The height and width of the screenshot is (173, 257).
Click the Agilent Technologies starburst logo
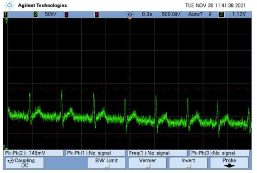pos(9,5)
